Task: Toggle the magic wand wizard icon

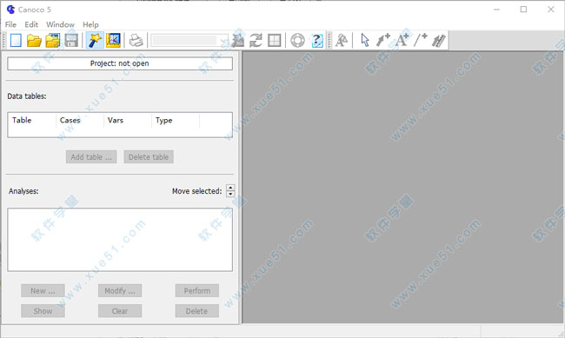Action: [95, 40]
